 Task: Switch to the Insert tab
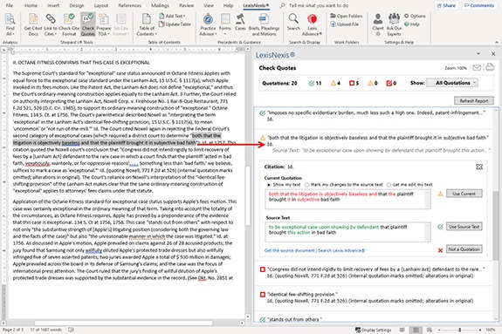(x=53, y=5)
